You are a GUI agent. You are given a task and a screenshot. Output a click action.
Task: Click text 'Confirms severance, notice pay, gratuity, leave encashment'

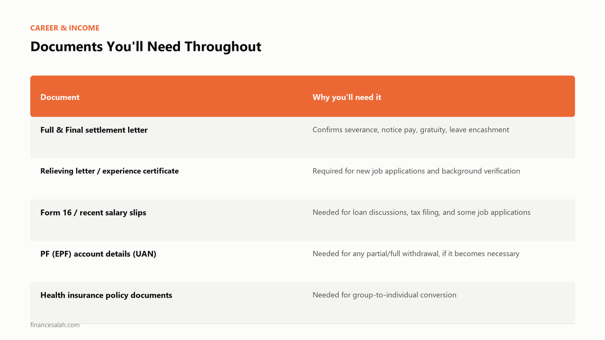click(x=411, y=130)
